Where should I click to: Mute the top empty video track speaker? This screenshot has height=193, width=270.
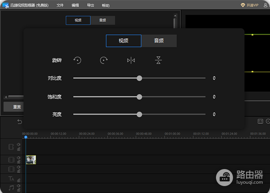click(x=19, y=144)
